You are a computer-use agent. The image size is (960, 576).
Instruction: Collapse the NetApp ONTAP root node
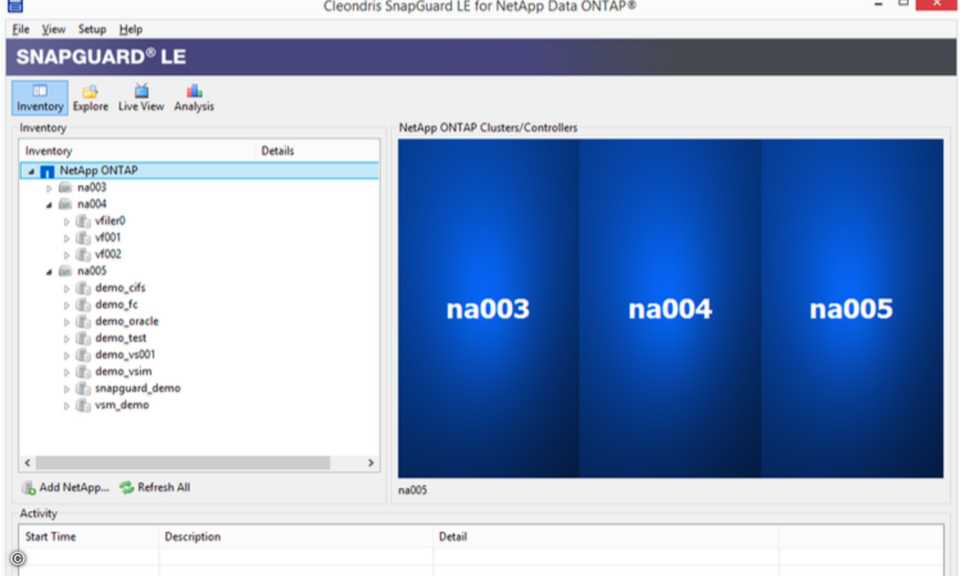tap(30, 171)
